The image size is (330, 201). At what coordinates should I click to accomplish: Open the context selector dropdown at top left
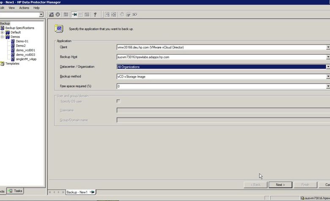point(41,14)
